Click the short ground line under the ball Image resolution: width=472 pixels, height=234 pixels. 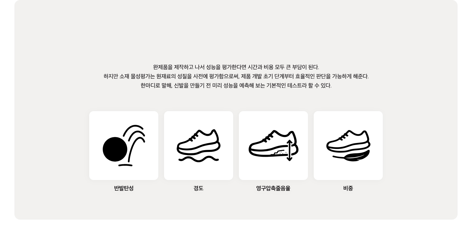coord(125,165)
